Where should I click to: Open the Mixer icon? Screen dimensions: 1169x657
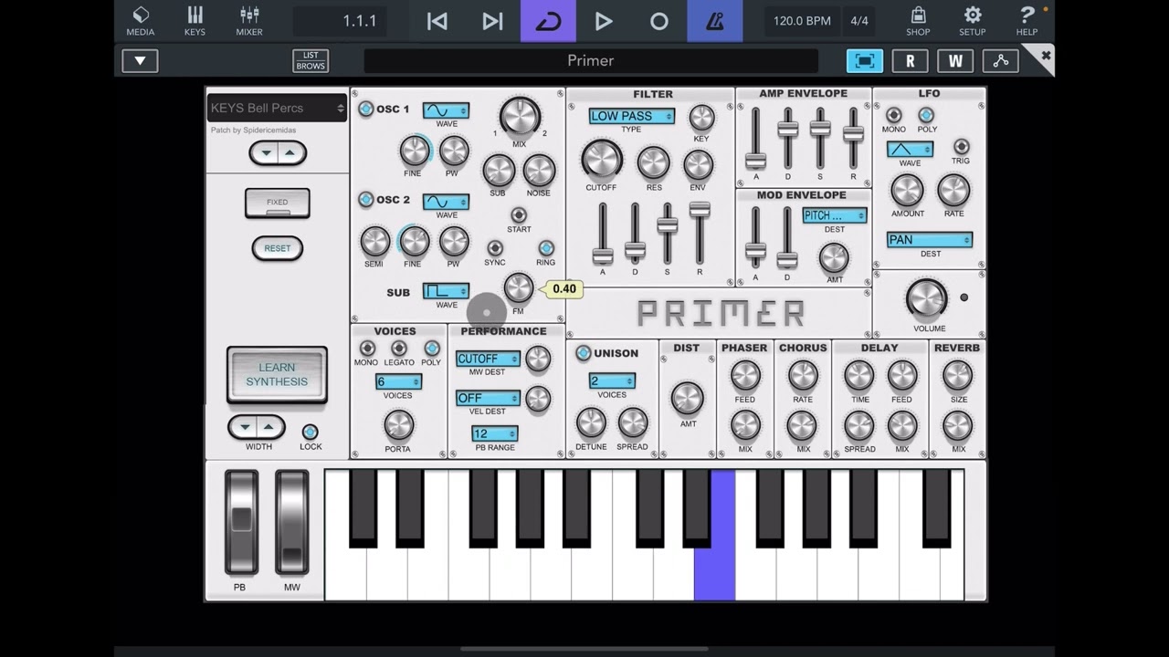(249, 21)
